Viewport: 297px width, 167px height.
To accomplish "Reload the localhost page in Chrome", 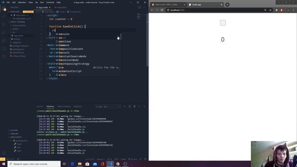I will (162, 10).
